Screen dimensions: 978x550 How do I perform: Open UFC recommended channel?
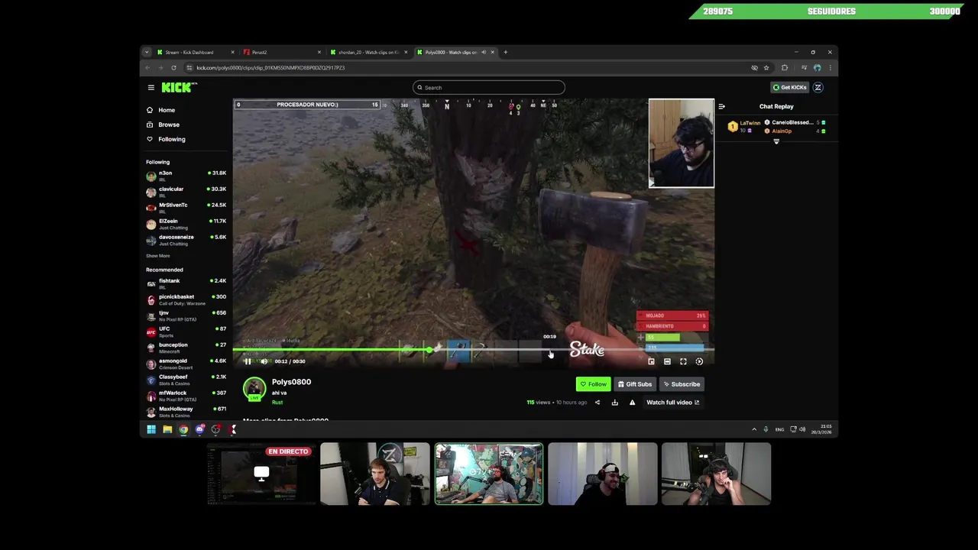pyautogui.click(x=186, y=332)
